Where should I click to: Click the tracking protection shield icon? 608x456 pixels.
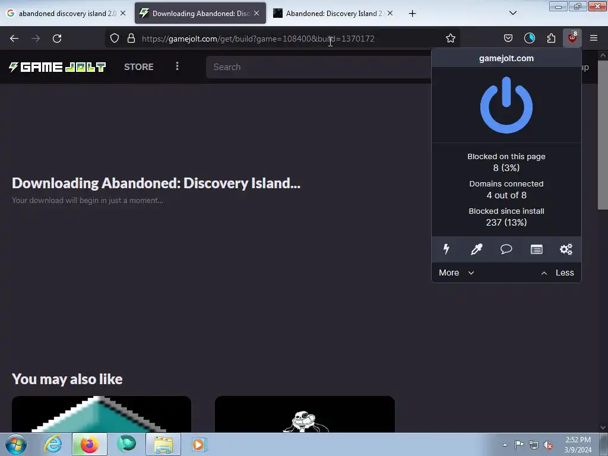click(115, 38)
